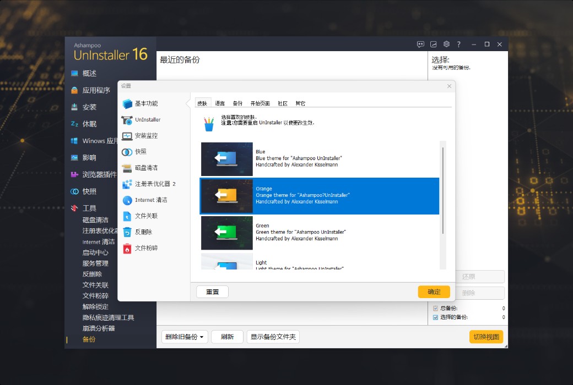This screenshot has width=573, height=385.
Task: Select the Light theme entry
Action: tap(320, 261)
